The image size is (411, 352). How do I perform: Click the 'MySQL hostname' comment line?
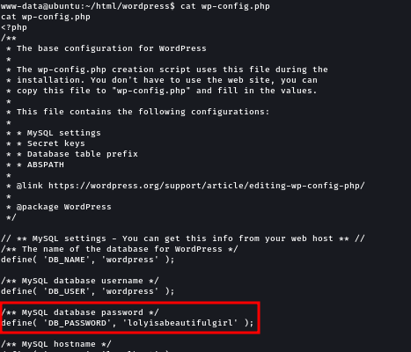56,344
